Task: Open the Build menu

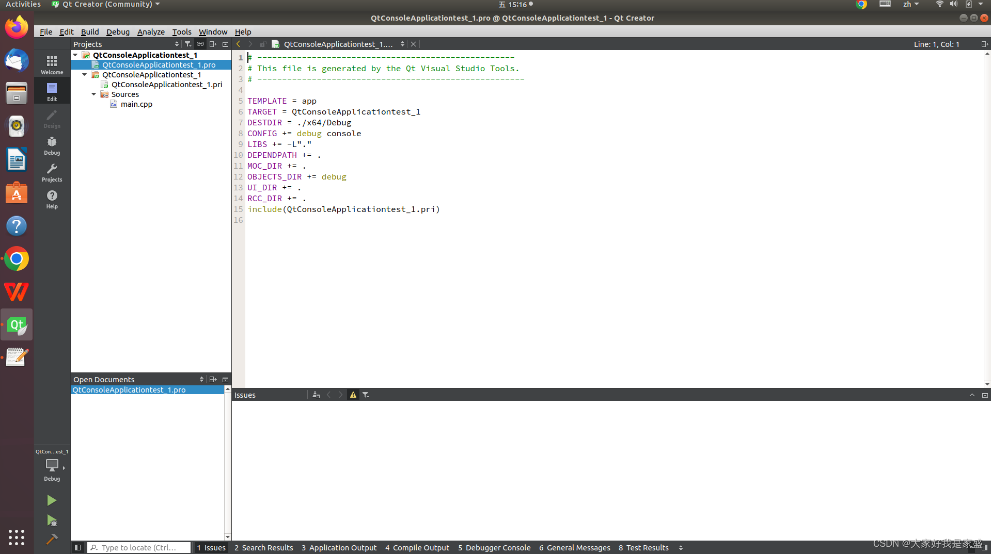Action: coord(90,32)
